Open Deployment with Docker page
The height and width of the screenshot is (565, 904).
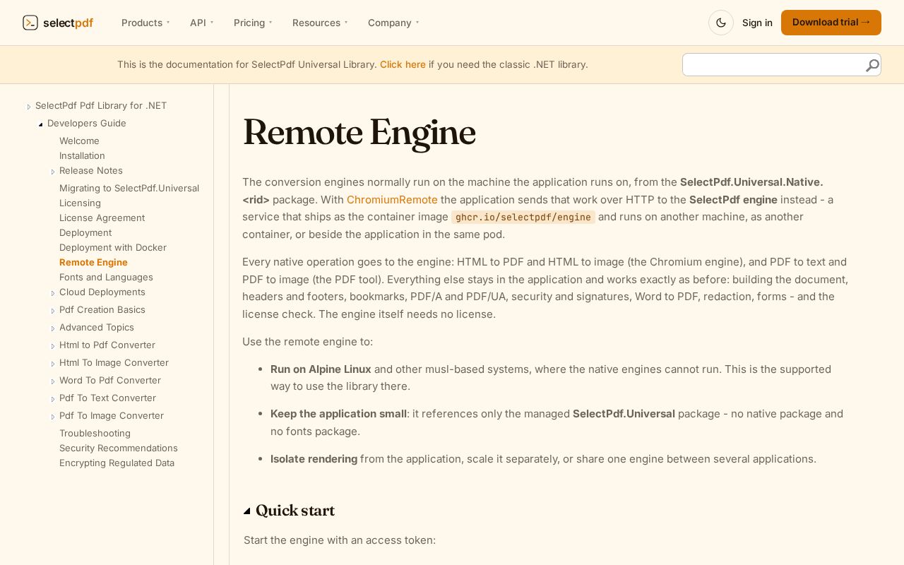(x=113, y=247)
